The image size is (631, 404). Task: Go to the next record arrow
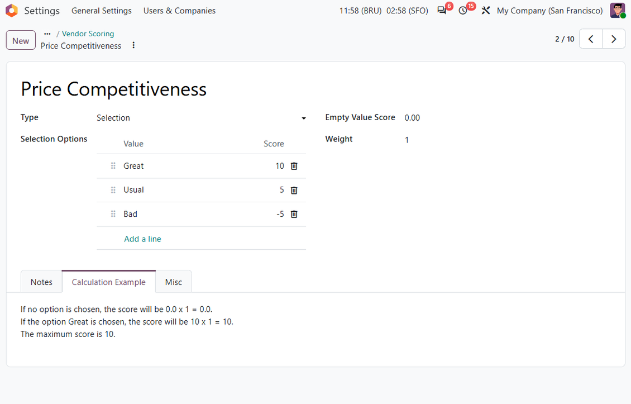[614, 39]
